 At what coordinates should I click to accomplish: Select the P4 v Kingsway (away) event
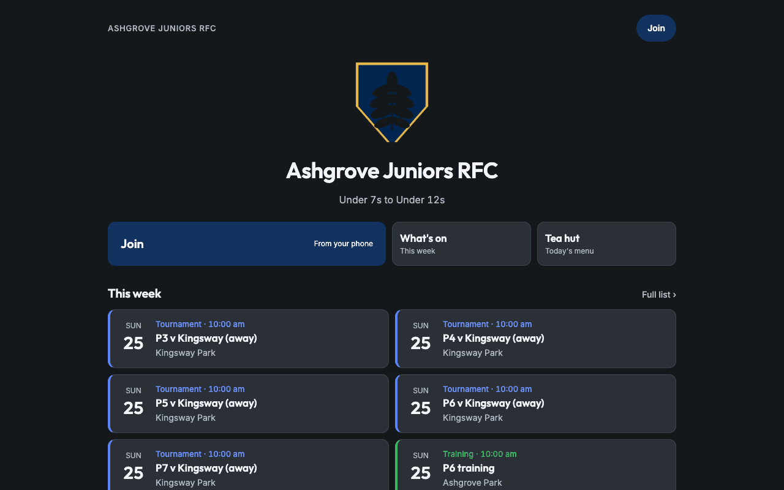pyautogui.click(x=535, y=339)
